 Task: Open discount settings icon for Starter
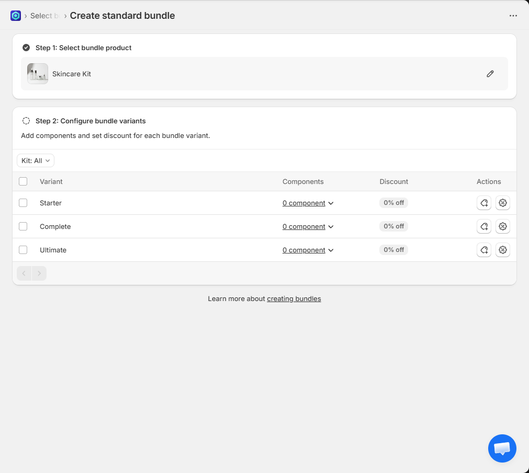click(x=503, y=203)
